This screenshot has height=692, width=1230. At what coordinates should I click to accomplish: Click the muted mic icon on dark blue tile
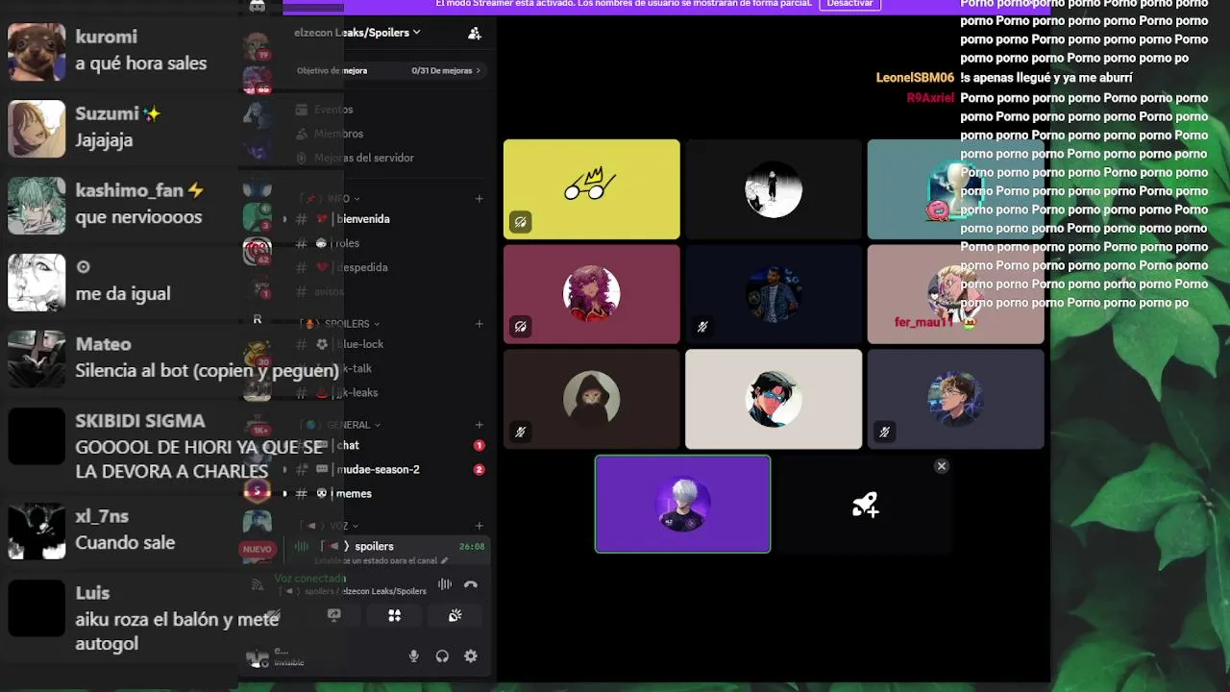pos(702,327)
